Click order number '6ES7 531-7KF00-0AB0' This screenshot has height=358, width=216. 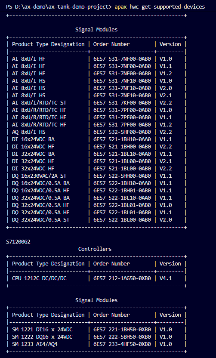point(122,103)
